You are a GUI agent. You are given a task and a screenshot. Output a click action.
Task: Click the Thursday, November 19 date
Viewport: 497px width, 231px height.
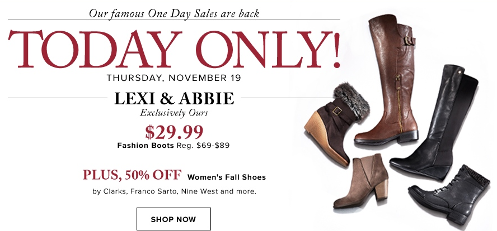click(174, 78)
